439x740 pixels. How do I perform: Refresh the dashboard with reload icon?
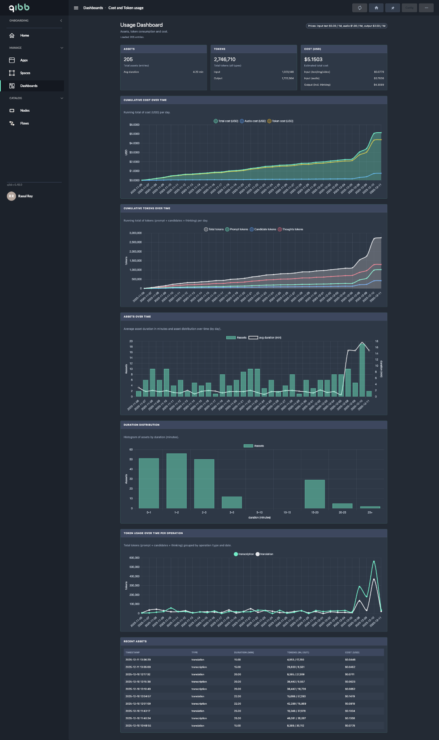[x=360, y=8]
